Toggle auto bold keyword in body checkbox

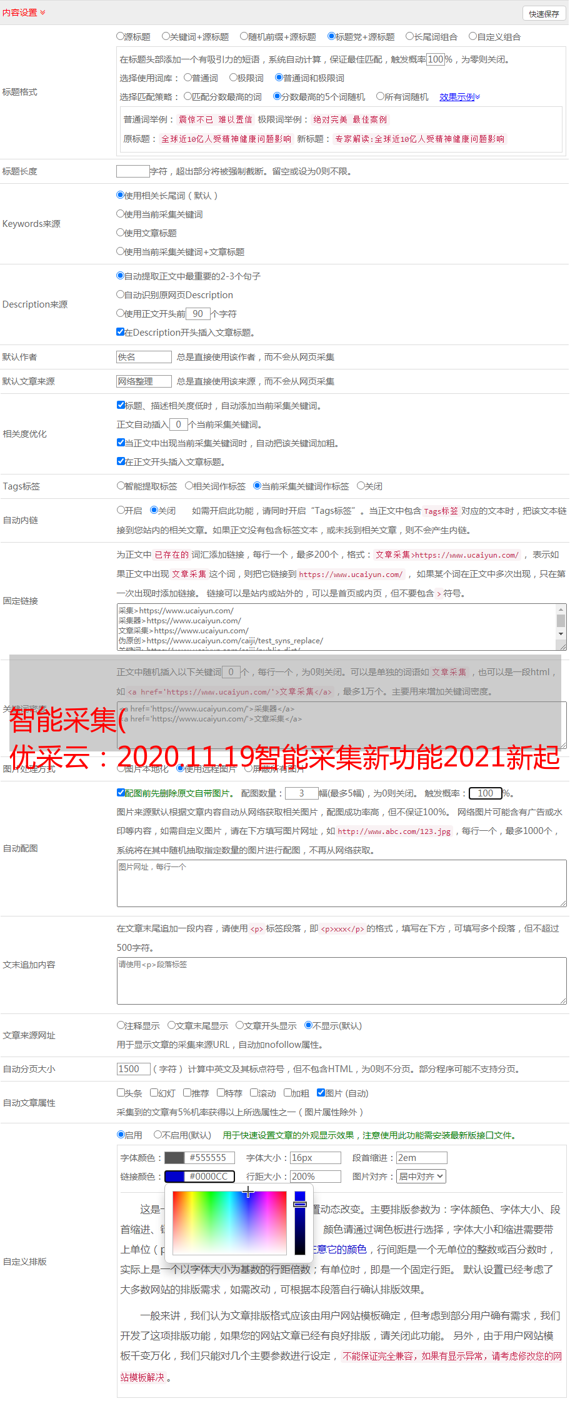(121, 443)
